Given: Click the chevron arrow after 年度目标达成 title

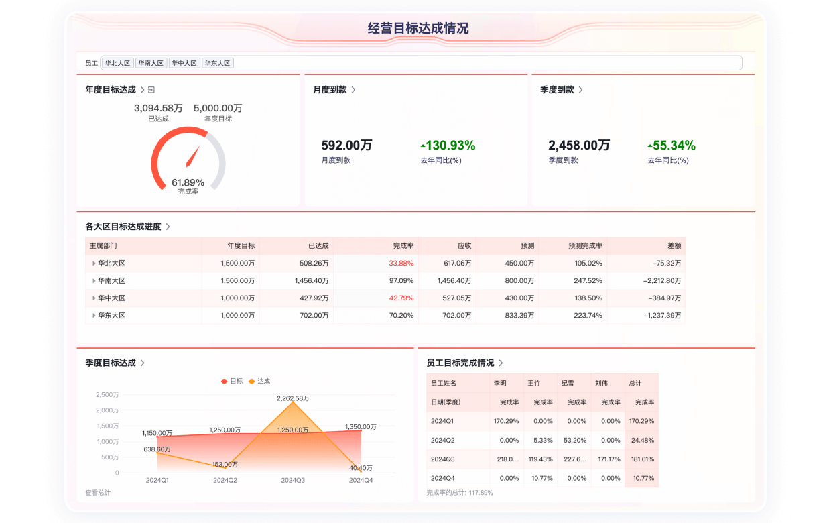Looking at the screenshot, I should [142, 89].
